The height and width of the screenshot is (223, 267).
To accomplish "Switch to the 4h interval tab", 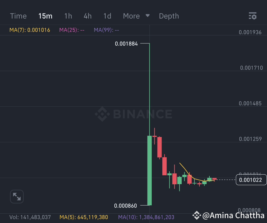I will click(87, 15).
